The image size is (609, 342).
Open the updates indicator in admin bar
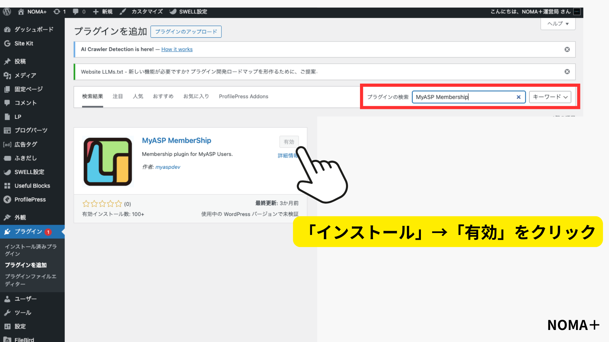point(59,12)
